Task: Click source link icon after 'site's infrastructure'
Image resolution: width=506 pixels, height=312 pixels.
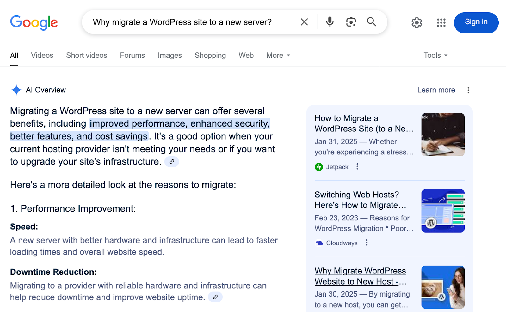Action: coord(172,162)
